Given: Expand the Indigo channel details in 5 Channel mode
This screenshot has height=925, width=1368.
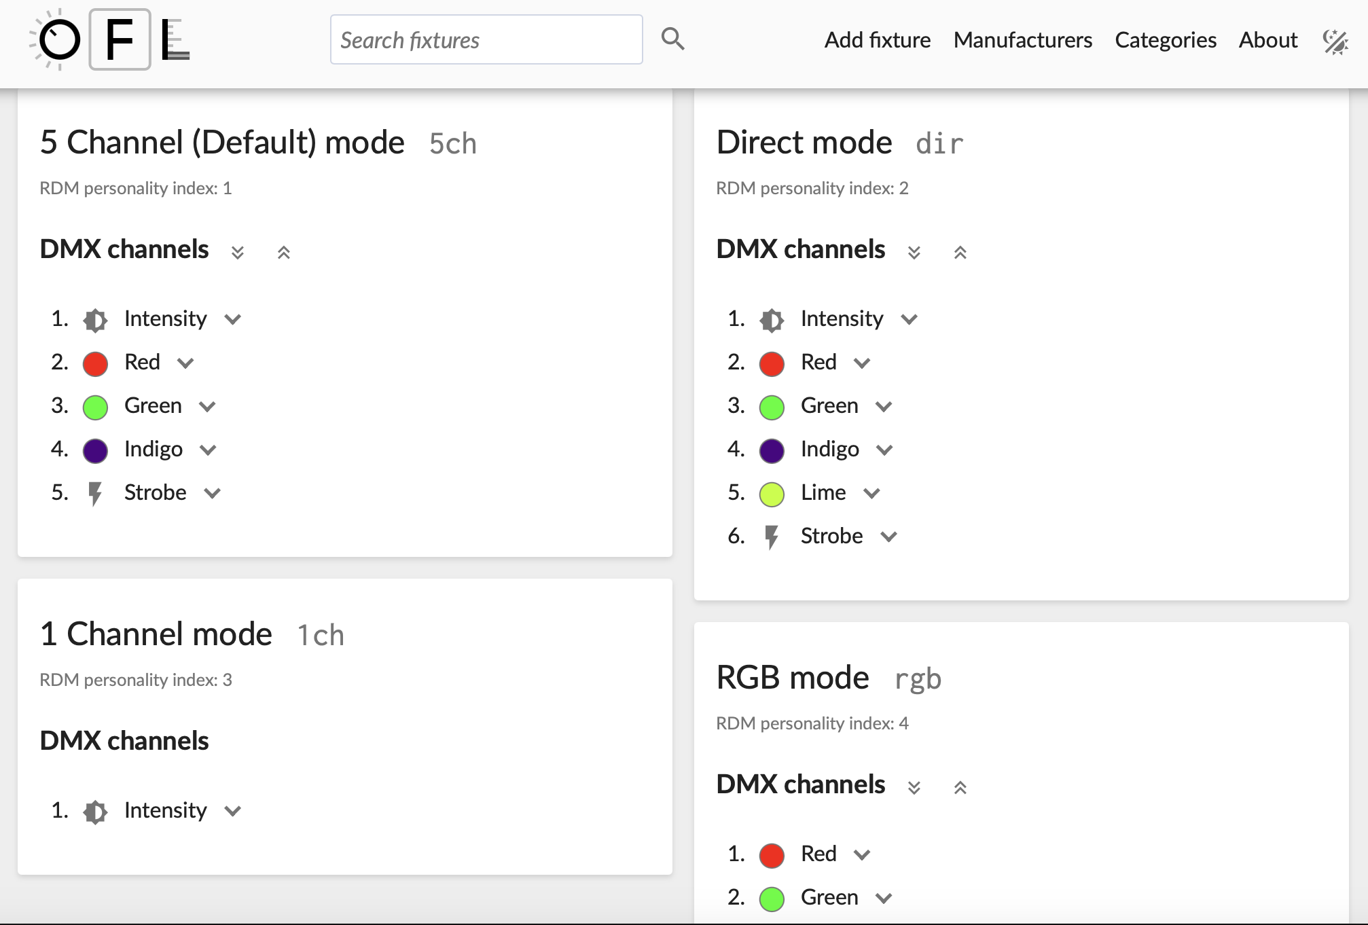Looking at the screenshot, I should (x=208, y=450).
